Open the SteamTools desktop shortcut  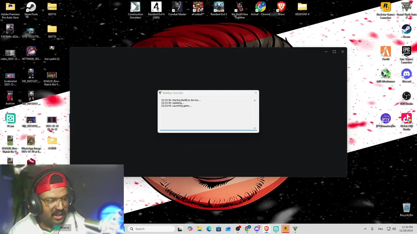click(x=31, y=9)
